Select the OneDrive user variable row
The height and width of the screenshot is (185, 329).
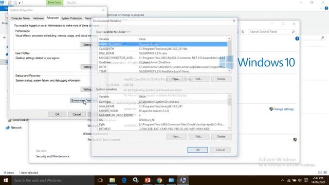coord(163,62)
